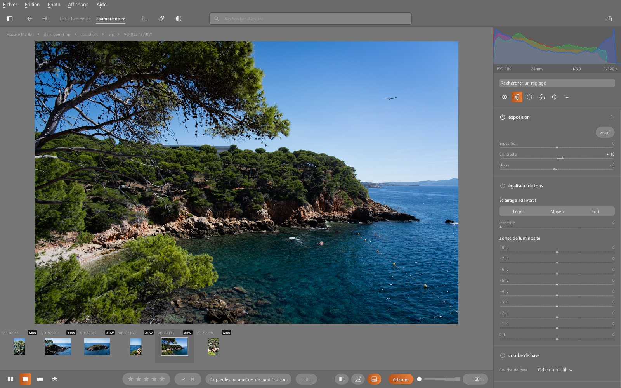The width and height of the screenshot is (621, 388).
Task: Navigate to darkroom_tmp breadcrumb folder
Action: 57,34
